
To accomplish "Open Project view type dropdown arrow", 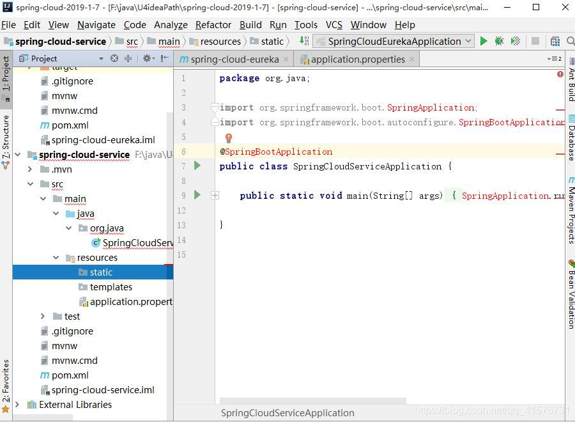I will click(101, 59).
